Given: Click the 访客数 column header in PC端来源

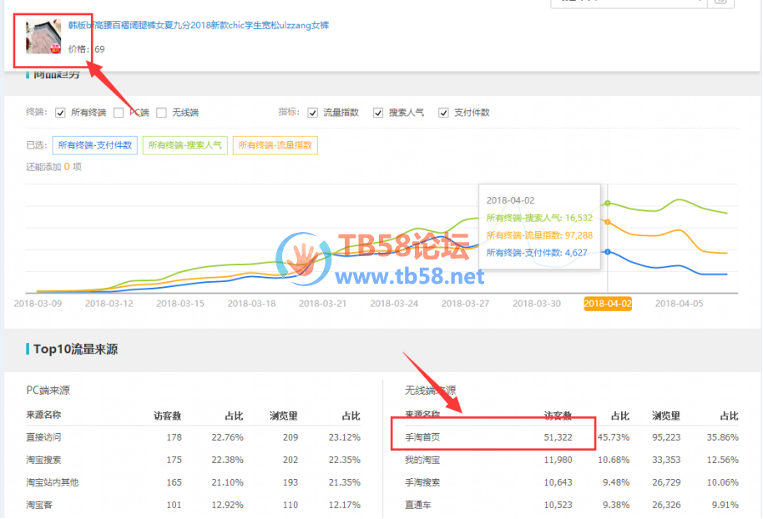Looking at the screenshot, I should (x=168, y=416).
